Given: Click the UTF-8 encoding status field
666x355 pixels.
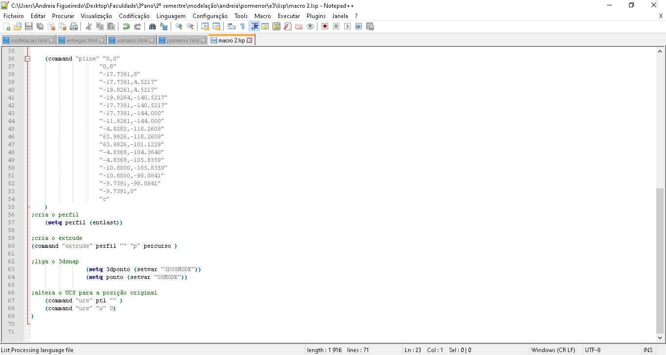Looking at the screenshot, I should pos(593,350).
